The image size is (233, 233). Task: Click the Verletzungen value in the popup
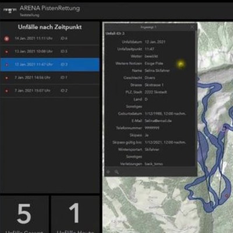pyautogui.click(x=154, y=164)
